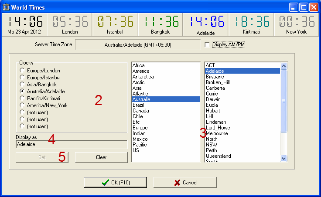Click the local clock dated Mo 23 Apr 2012

(24, 25)
